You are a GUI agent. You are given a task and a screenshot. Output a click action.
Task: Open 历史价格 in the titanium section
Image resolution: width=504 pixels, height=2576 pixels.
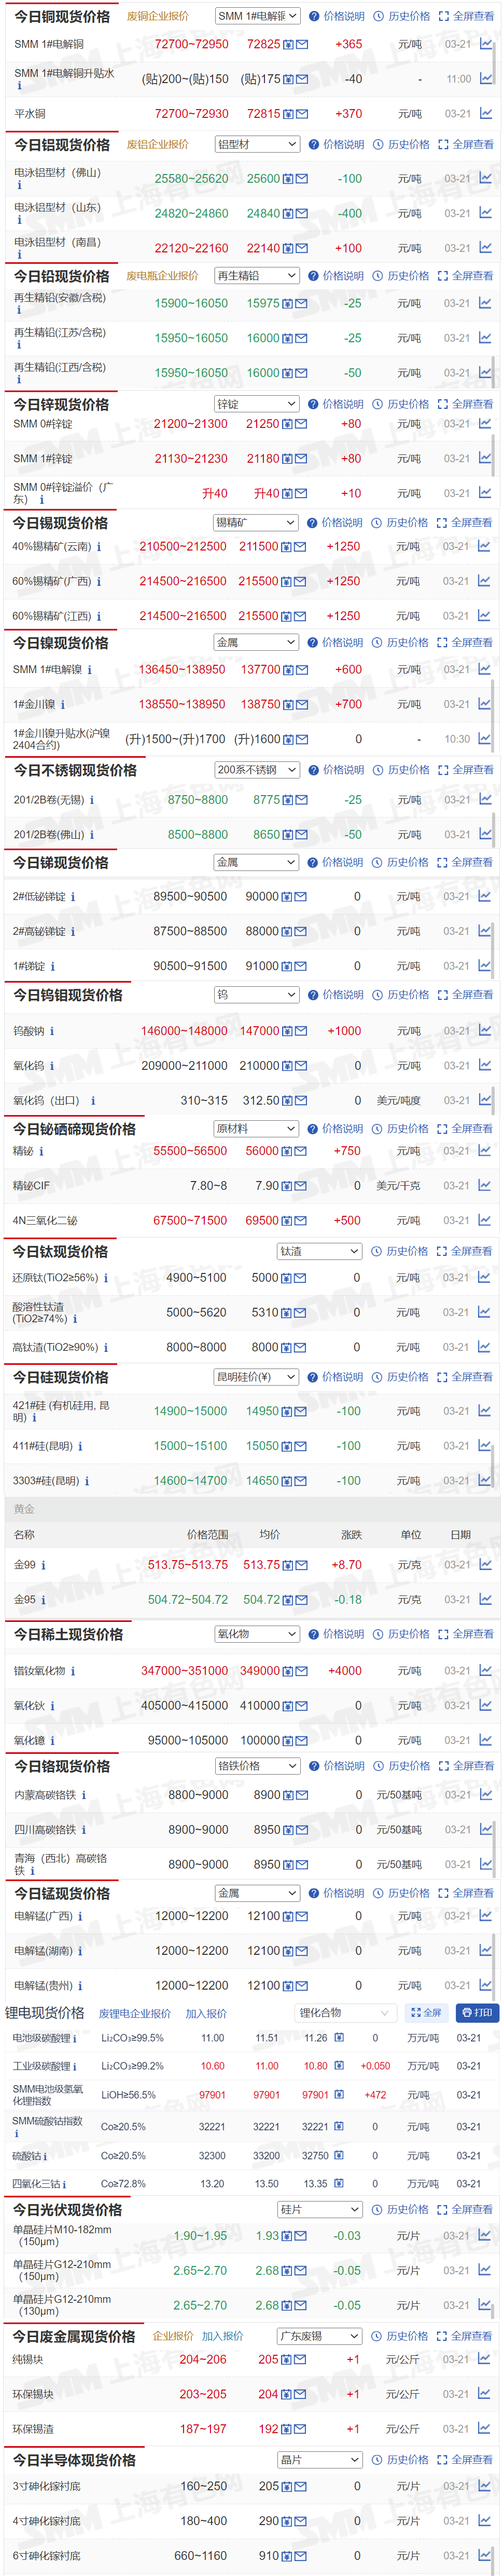coord(399,1251)
